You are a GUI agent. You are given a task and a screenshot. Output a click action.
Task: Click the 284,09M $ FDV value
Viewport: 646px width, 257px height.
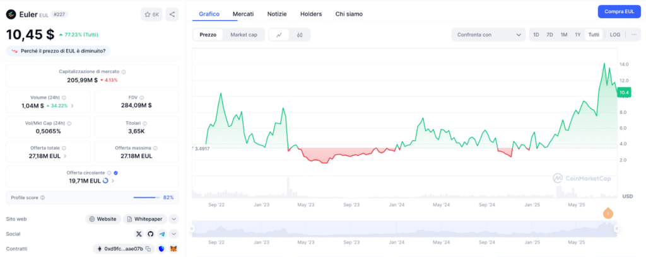(x=136, y=106)
